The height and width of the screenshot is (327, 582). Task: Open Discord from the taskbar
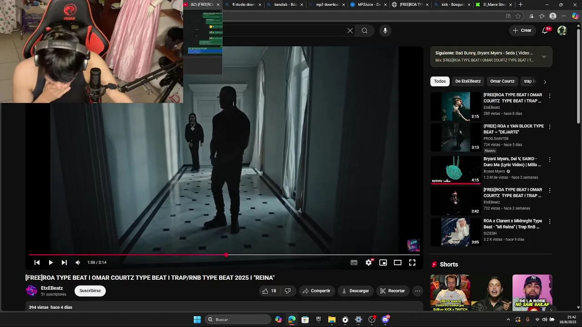pos(386,320)
